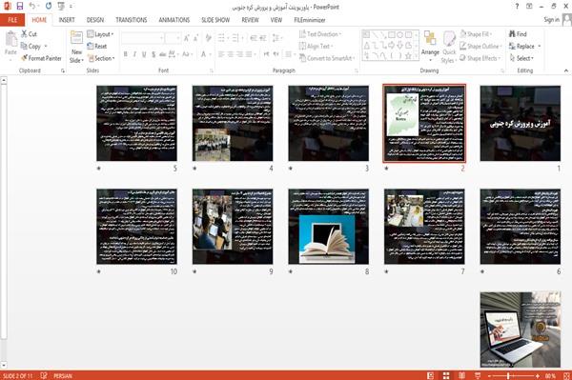Switch to Normal view icon in status bar
Viewport: 572px width, 380px height.
coord(431,375)
